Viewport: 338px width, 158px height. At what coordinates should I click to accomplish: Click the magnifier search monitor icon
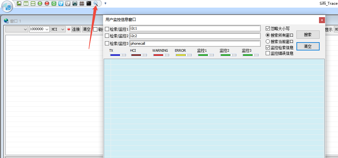[95, 3]
